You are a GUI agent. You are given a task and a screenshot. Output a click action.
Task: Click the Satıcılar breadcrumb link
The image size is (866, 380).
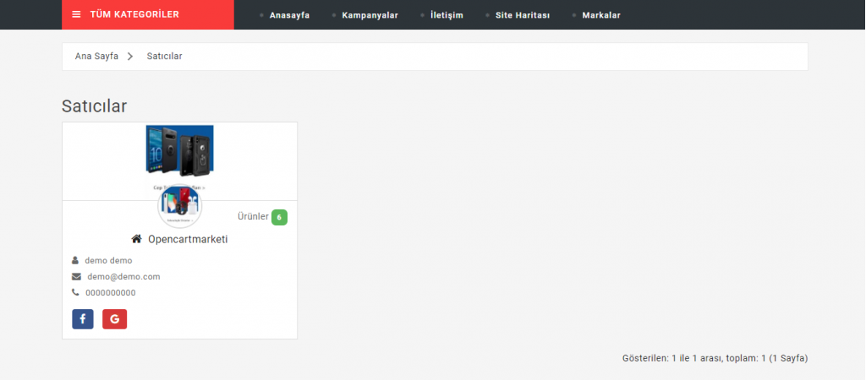tap(164, 57)
